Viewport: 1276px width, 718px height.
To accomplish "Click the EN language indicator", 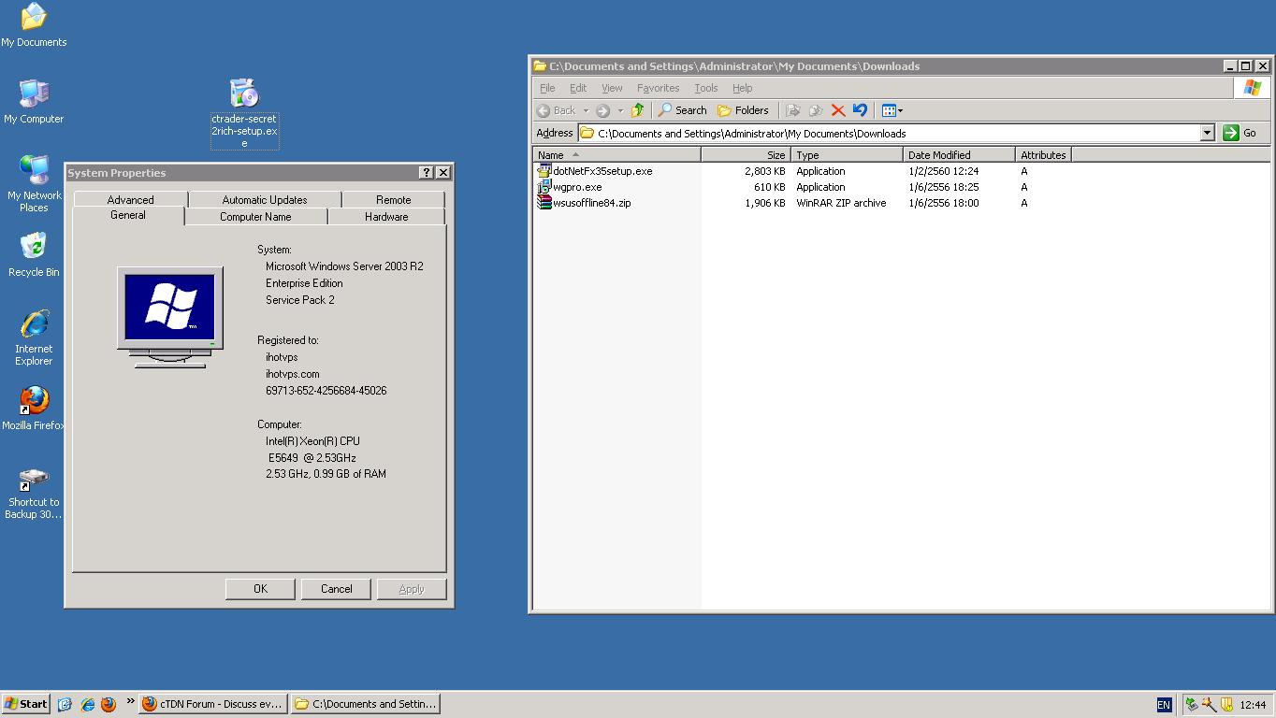I will click(1164, 705).
